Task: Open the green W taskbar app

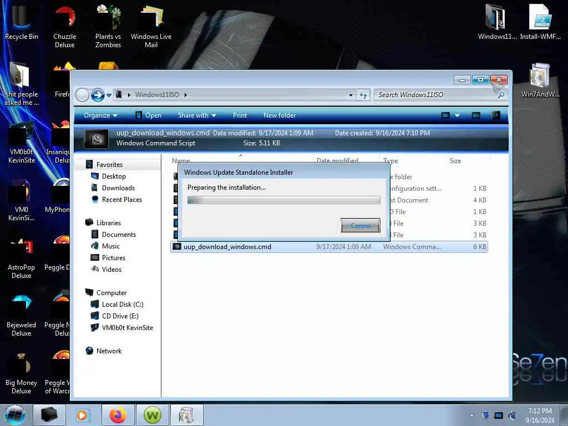Action: [153, 415]
